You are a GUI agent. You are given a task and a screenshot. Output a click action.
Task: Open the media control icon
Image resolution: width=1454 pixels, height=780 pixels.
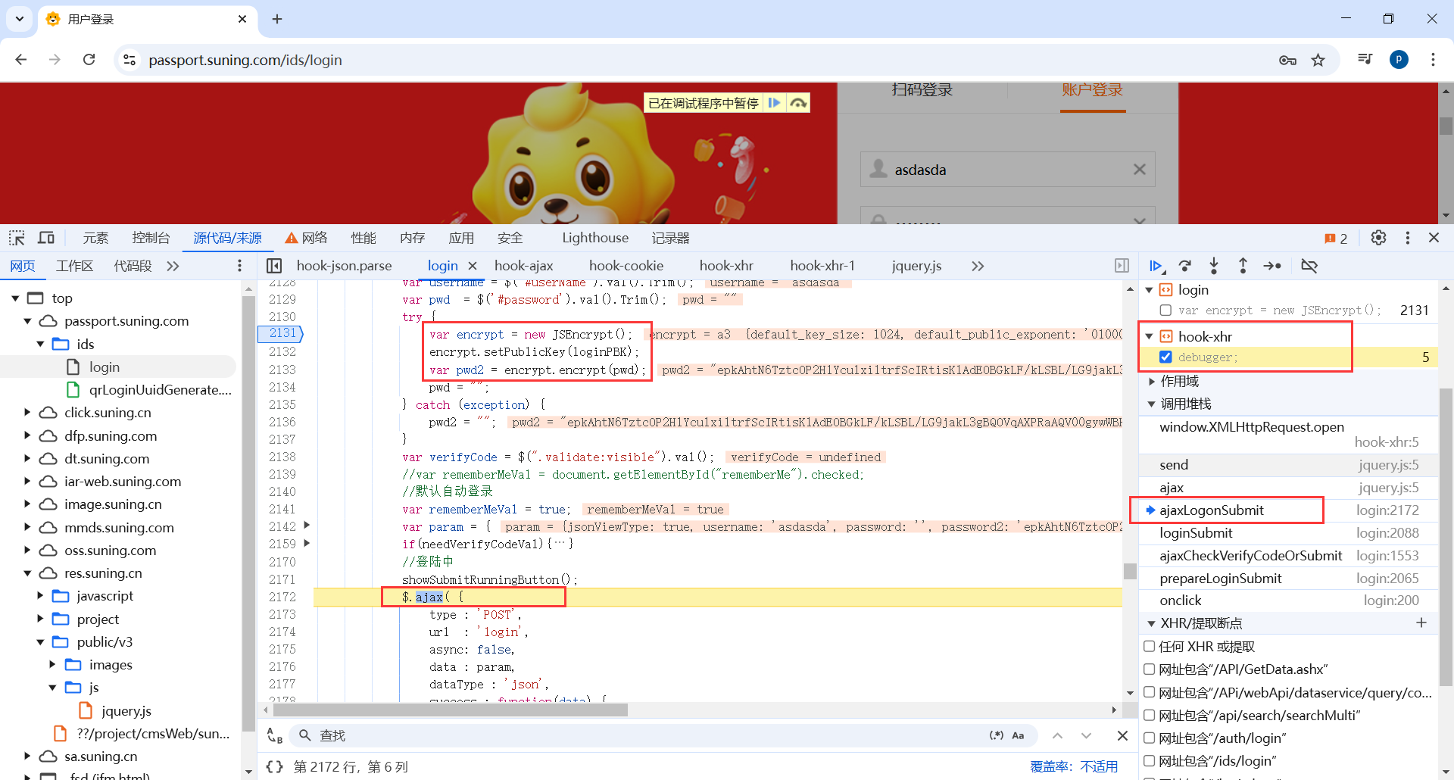point(1365,60)
